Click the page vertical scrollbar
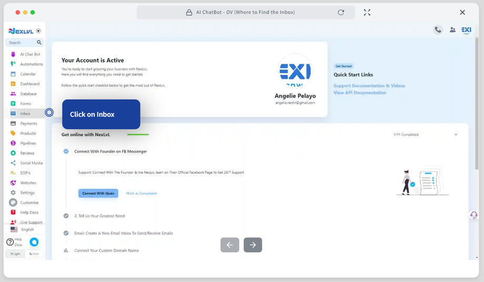 click(476, 103)
